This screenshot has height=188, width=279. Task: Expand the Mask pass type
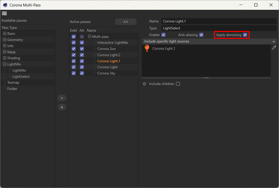pyautogui.click(x=5, y=52)
